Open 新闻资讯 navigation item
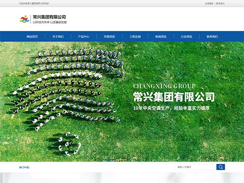Screen dimensions: 244x183 point(161,37)
